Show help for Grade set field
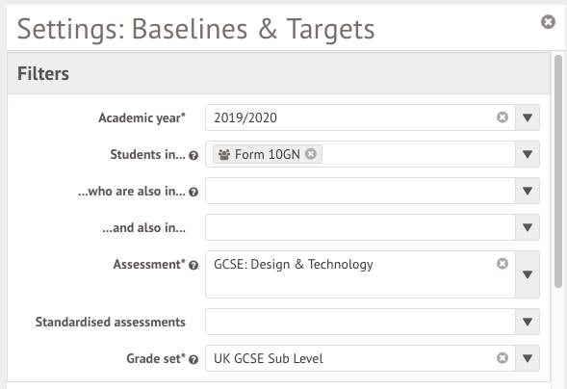Image resolution: width=567 pixels, height=389 pixels. click(x=193, y=360)
